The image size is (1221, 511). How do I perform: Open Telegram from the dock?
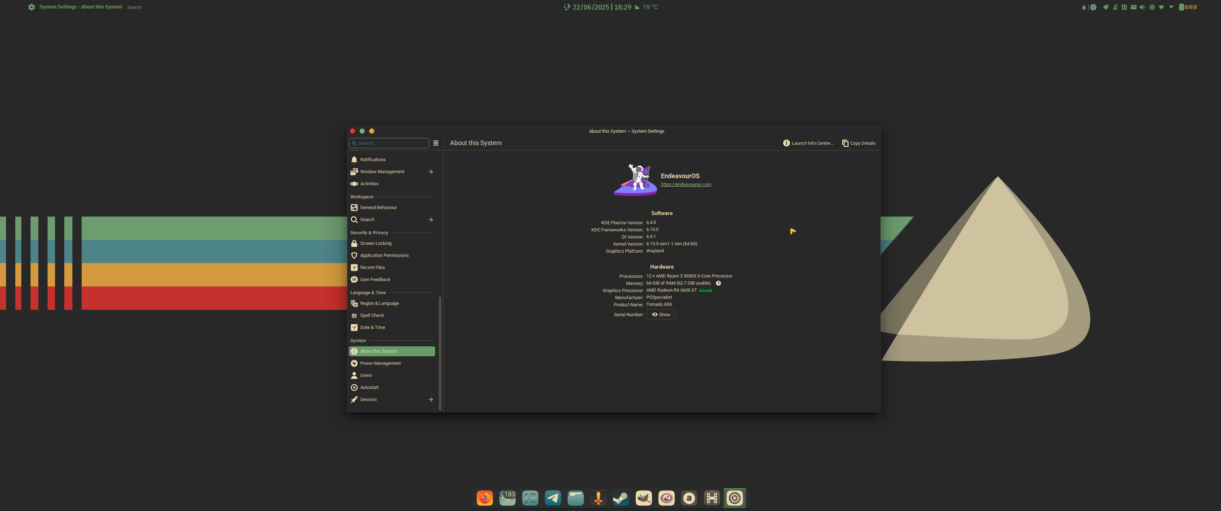pyautogui.click(x=553, y=498)
